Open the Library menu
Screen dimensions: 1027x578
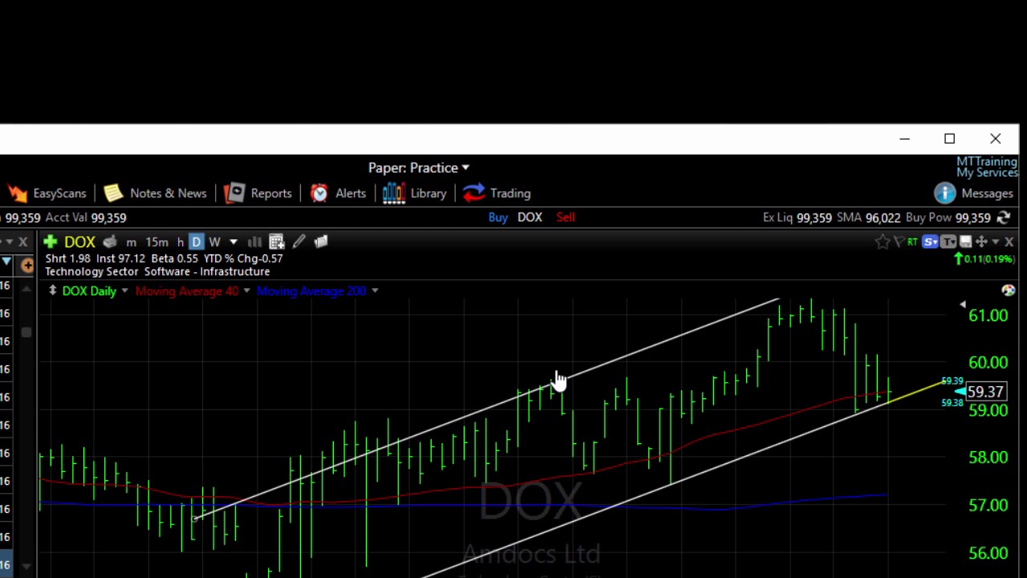414,193
